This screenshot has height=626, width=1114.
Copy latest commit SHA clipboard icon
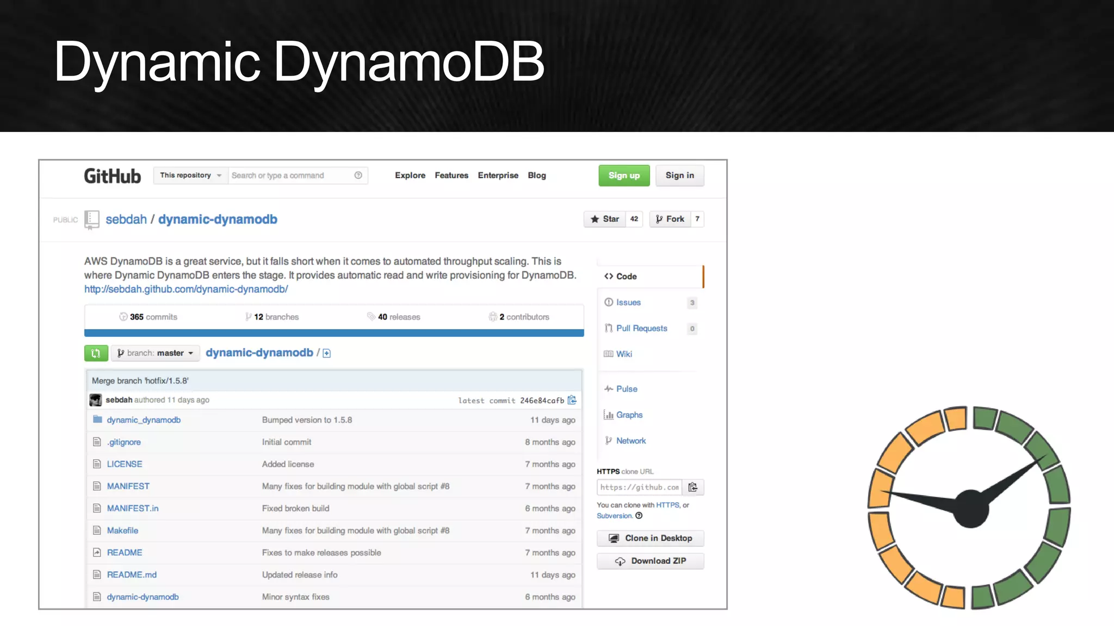pos(572,400)
